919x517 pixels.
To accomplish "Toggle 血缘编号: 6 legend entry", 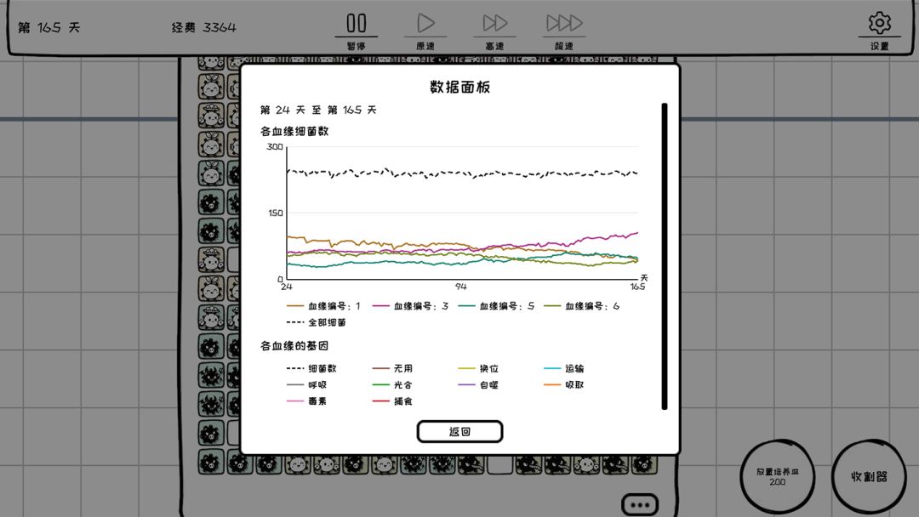I will click(x=581, y=306).
